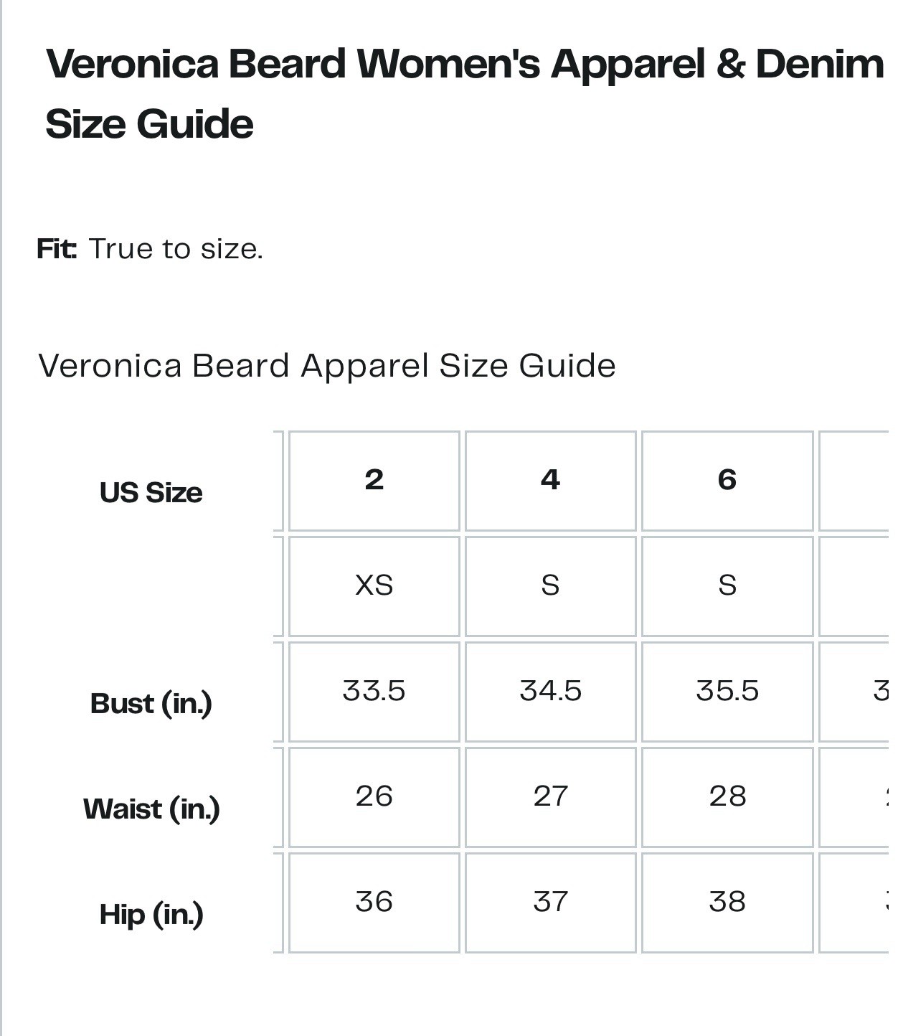Image resolution: width=903 pixels, height=1036 pixels.
Task: Click the XS size cell
Action: pos(374,586)
